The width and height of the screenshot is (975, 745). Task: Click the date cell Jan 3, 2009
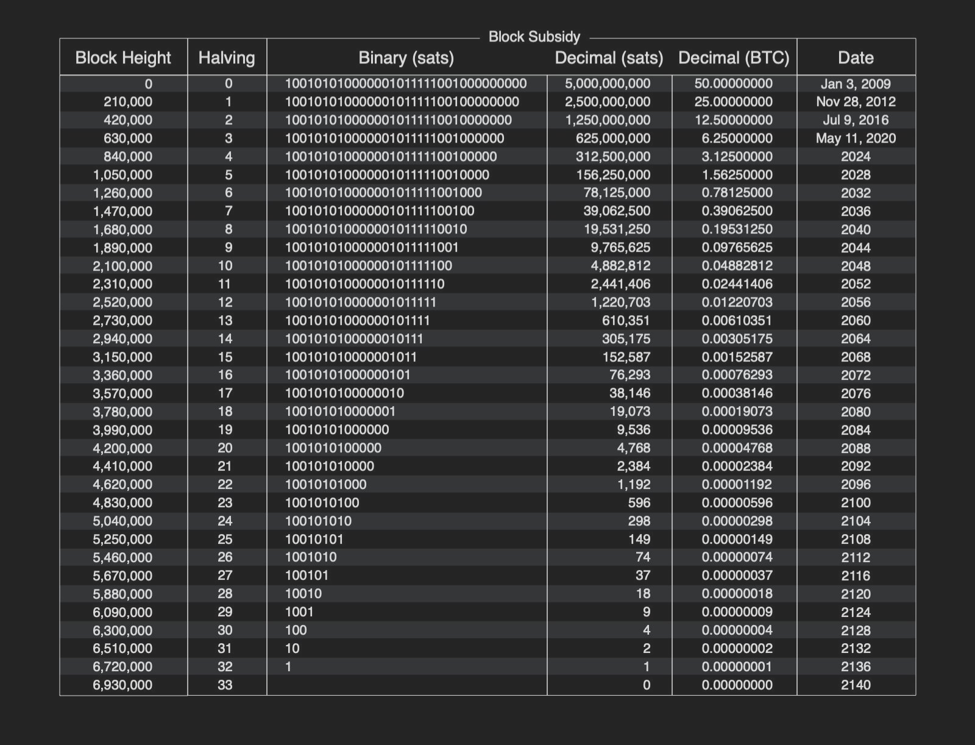click(x=856, y=84)
